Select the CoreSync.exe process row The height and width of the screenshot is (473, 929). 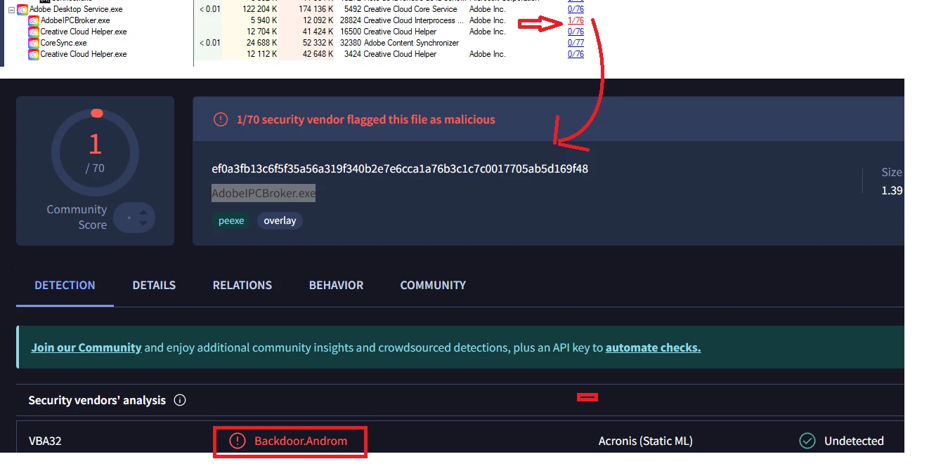pos(63,43)
